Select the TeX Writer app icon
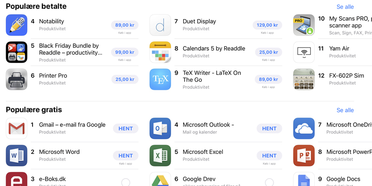 coord(160,79)
